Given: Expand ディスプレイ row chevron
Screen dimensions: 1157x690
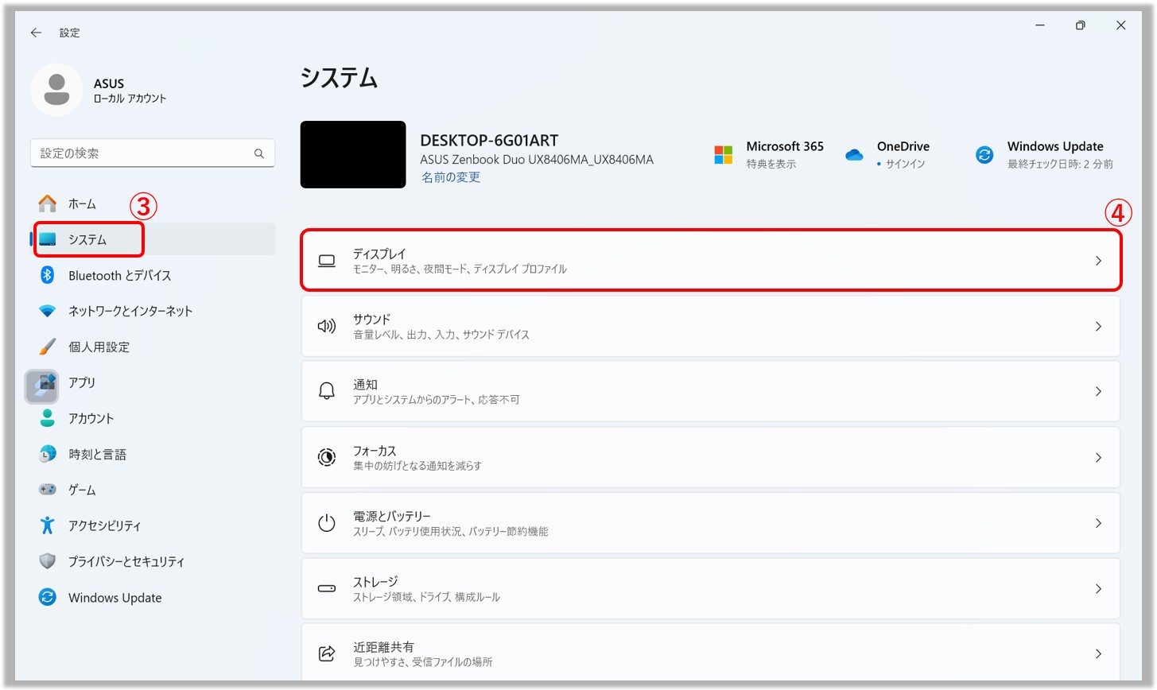Looking at the screenshot, I should [1098, 261].
